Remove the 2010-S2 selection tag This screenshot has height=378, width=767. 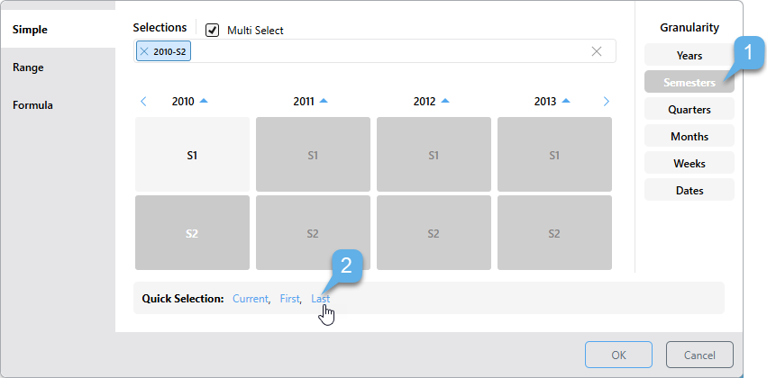[144, 52]
